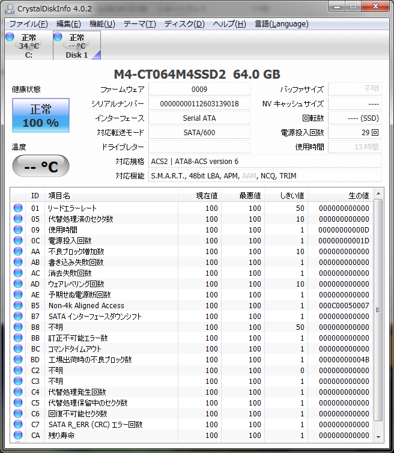Click status orb for row B5 Non-4k Aligned Access
Screen dimensions: 394x453
18,305
